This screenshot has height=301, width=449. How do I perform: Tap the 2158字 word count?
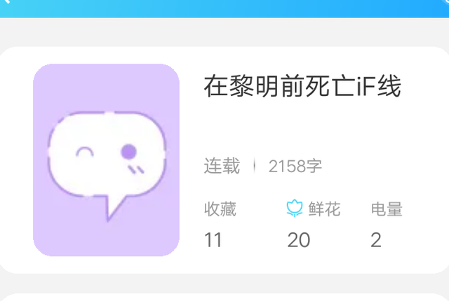pyautogui.click(x=295, y=166)
